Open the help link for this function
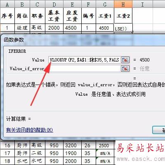The height and width of the screenshot is (165, 165). (29, 130)
